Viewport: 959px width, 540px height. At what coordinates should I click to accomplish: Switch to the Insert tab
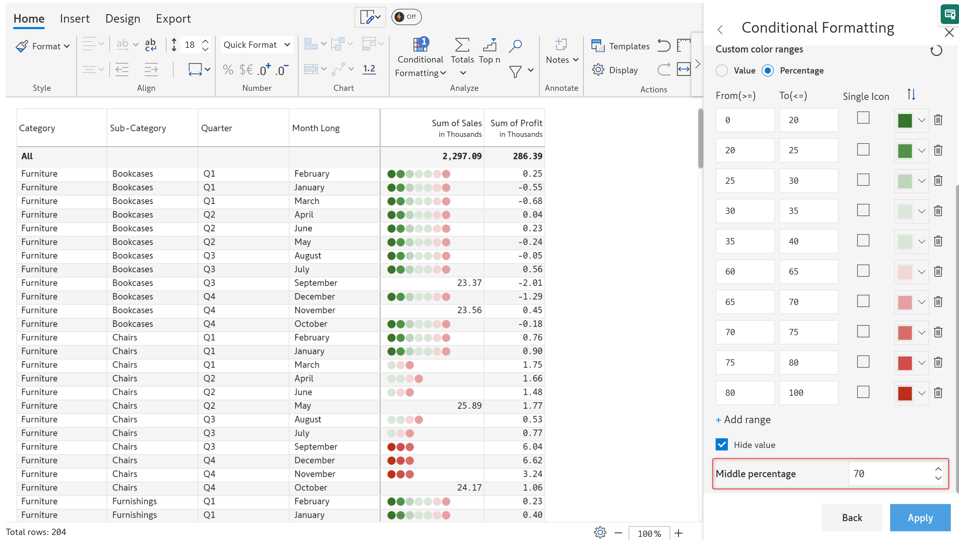(x=75, y=19)
